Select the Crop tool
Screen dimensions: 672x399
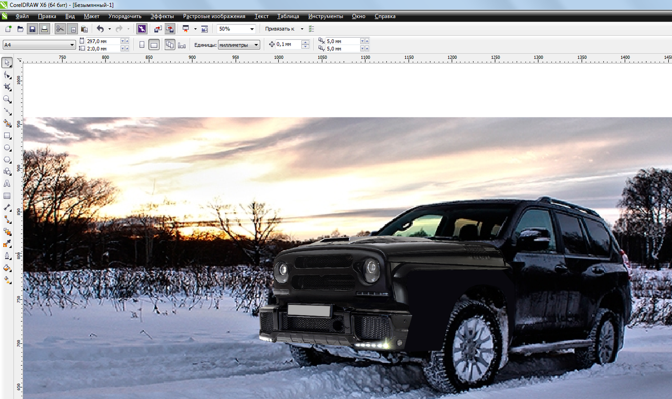tap(7, 87)
